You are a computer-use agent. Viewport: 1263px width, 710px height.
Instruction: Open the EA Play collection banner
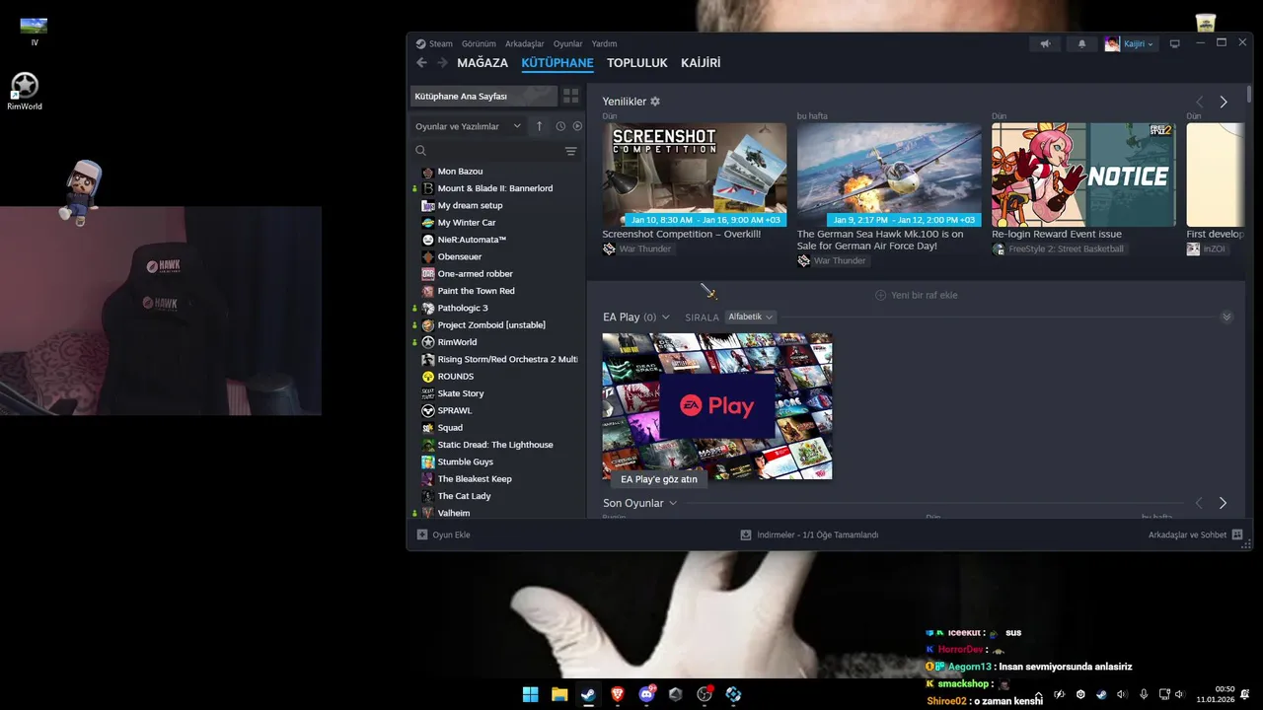[717, 406]
